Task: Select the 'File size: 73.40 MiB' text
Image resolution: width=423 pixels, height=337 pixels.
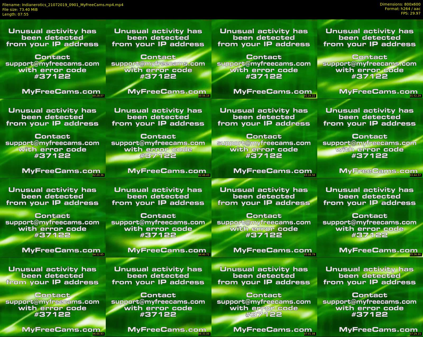Action: pos(20,10)
